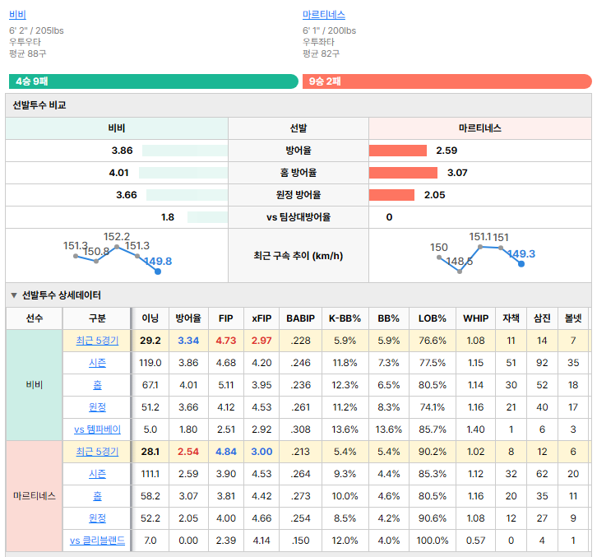Click the K-BB% column header
597x557 pixels.
(x=345, y=318)
